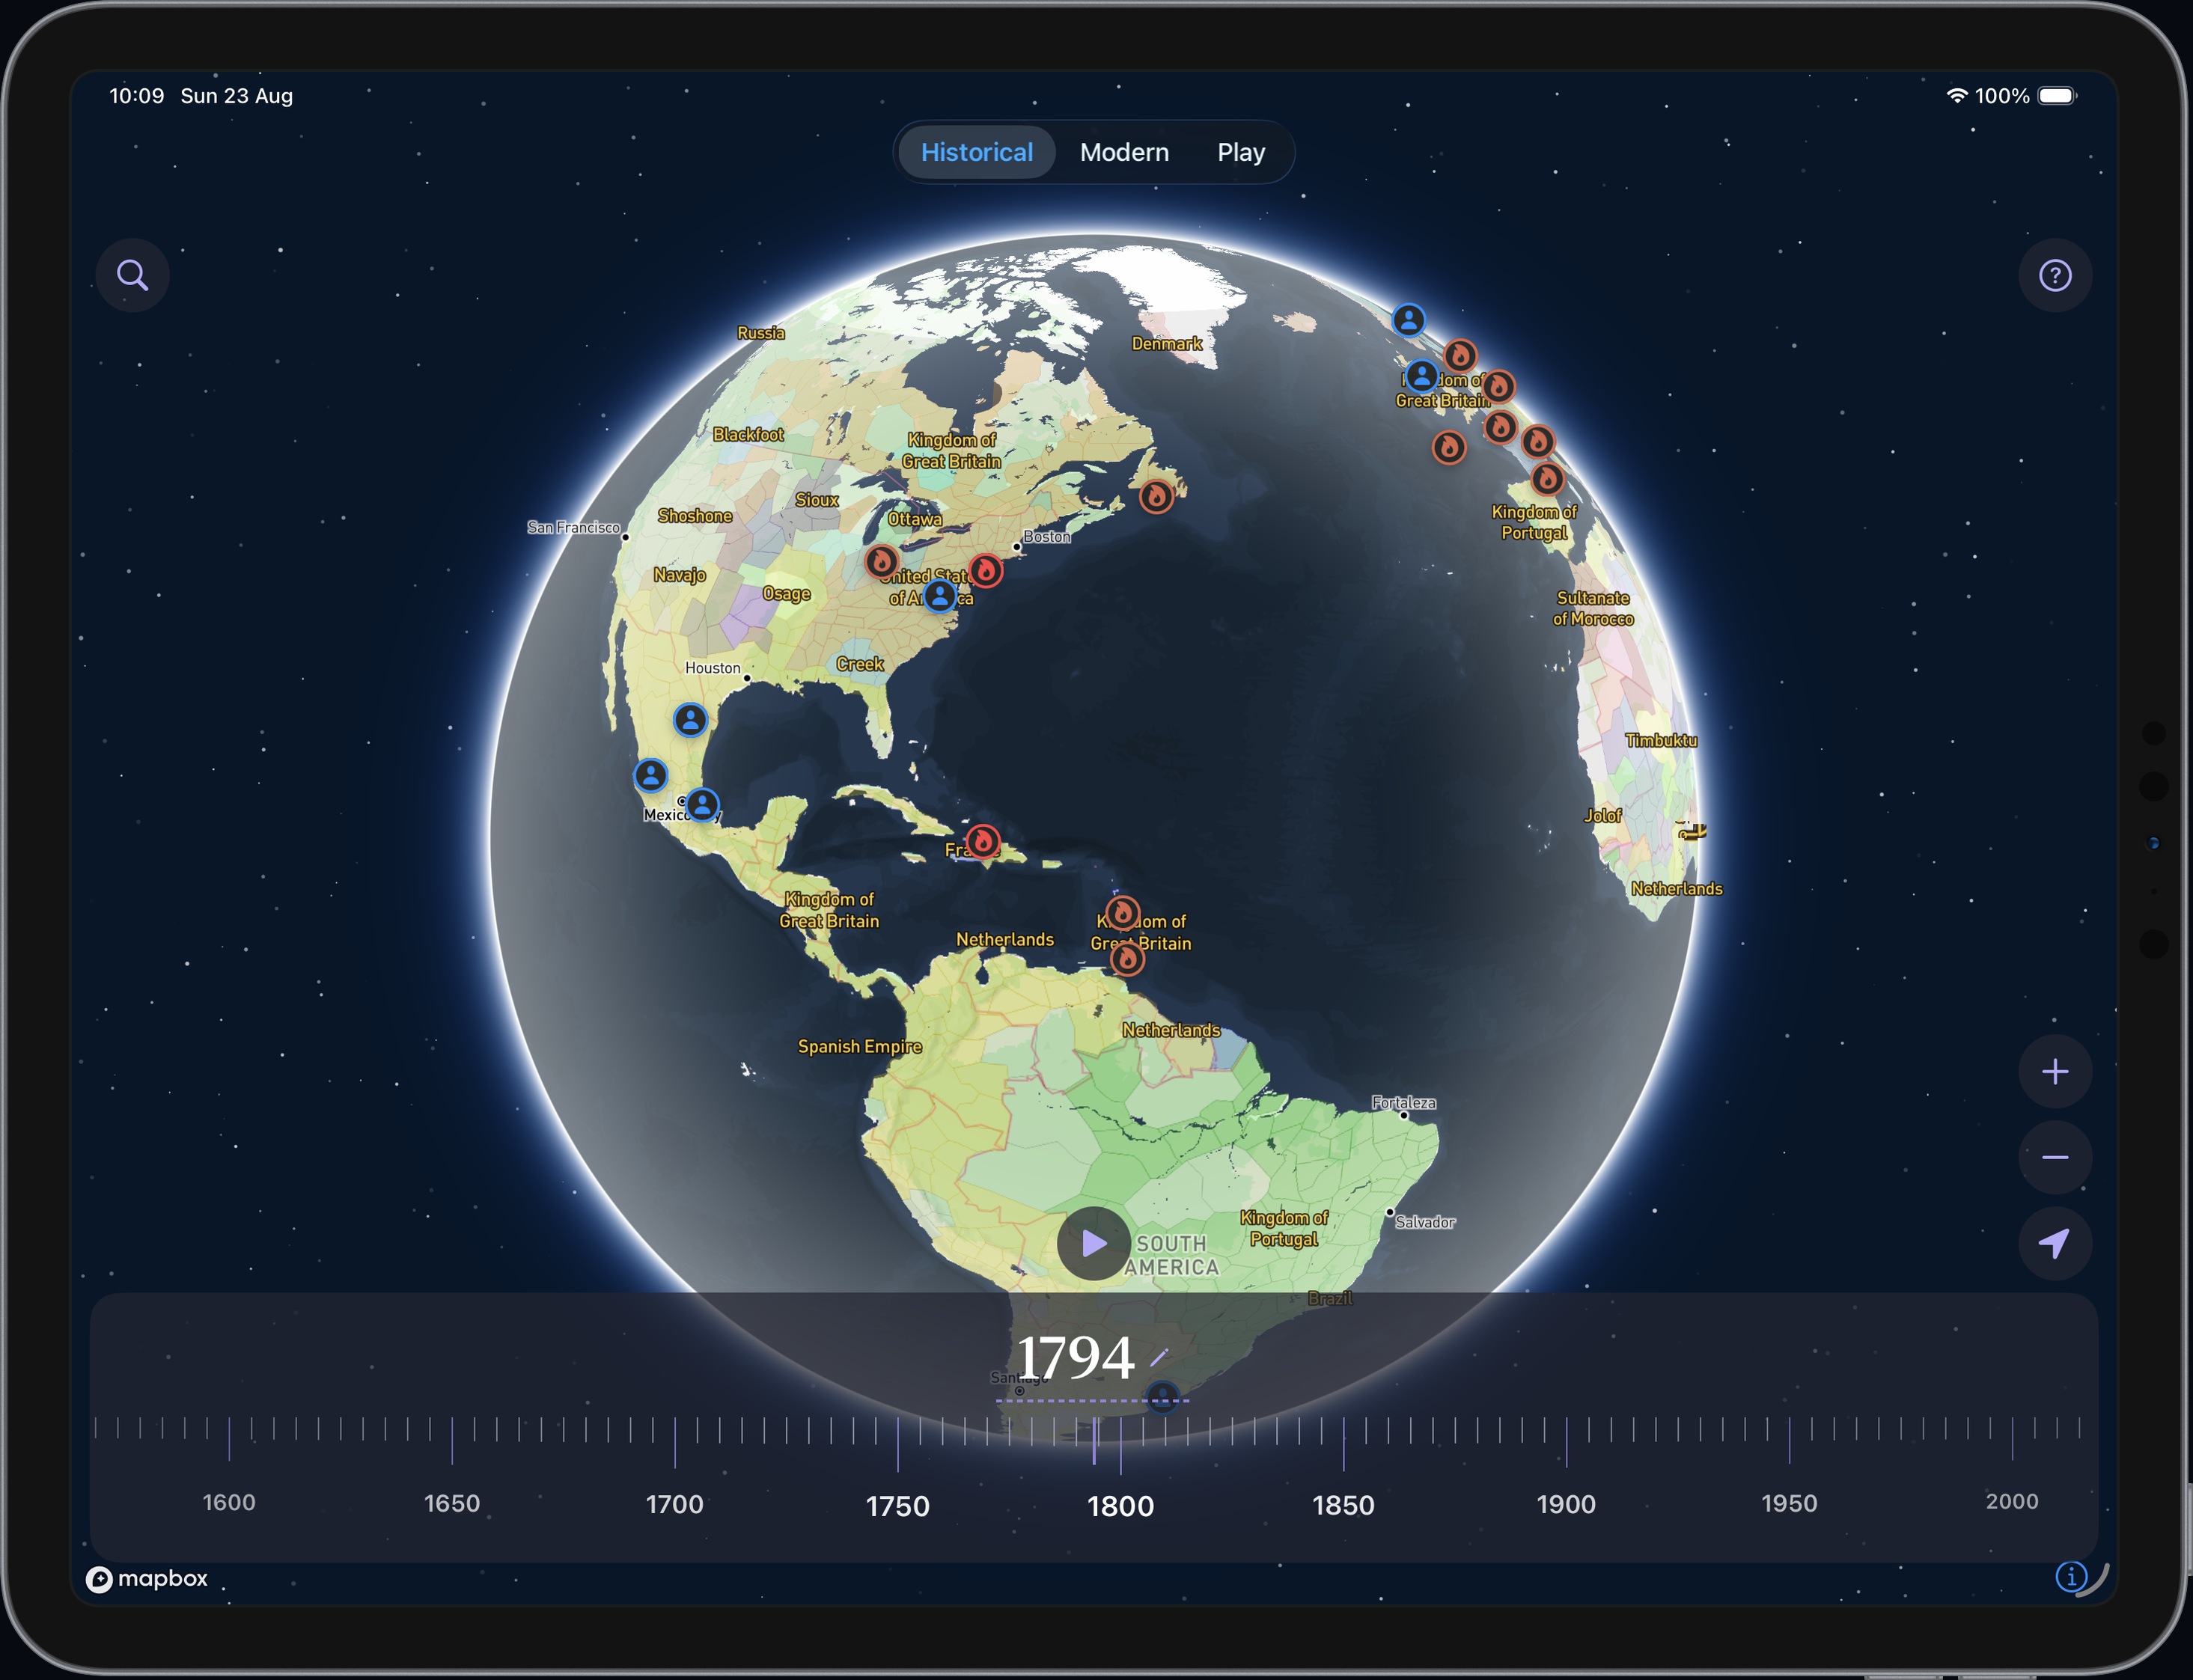Zoom in with the plus button
Screen dimensions: 2193x1680
click(2055, 1072)
